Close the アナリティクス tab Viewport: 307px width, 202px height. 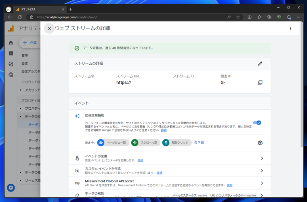63,9
